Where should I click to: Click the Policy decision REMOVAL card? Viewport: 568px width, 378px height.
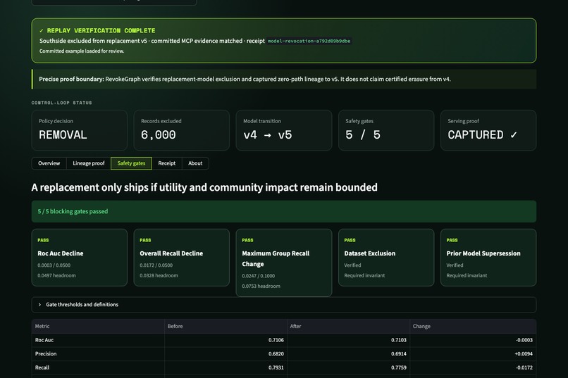(x=80, y=130)
